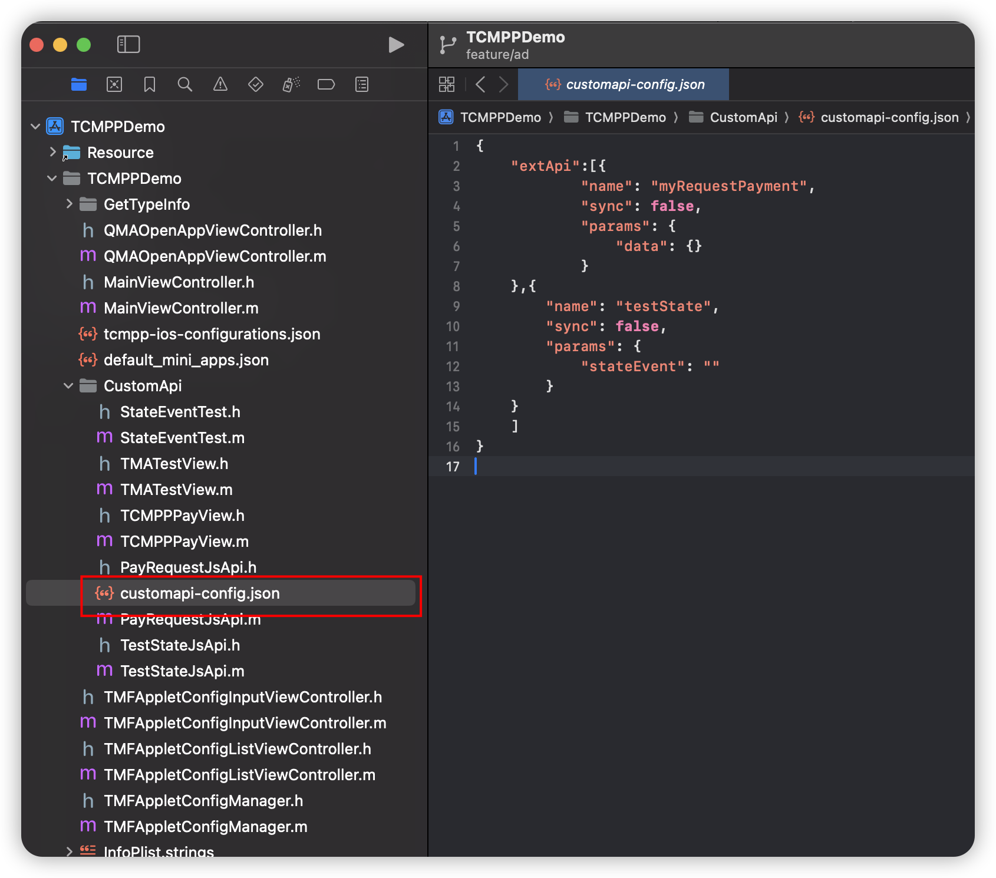This screenshot has height=878, width=996.
Task: Collapse the CustomApi folder
Action: pyautogui.click(x=68, y=386)
